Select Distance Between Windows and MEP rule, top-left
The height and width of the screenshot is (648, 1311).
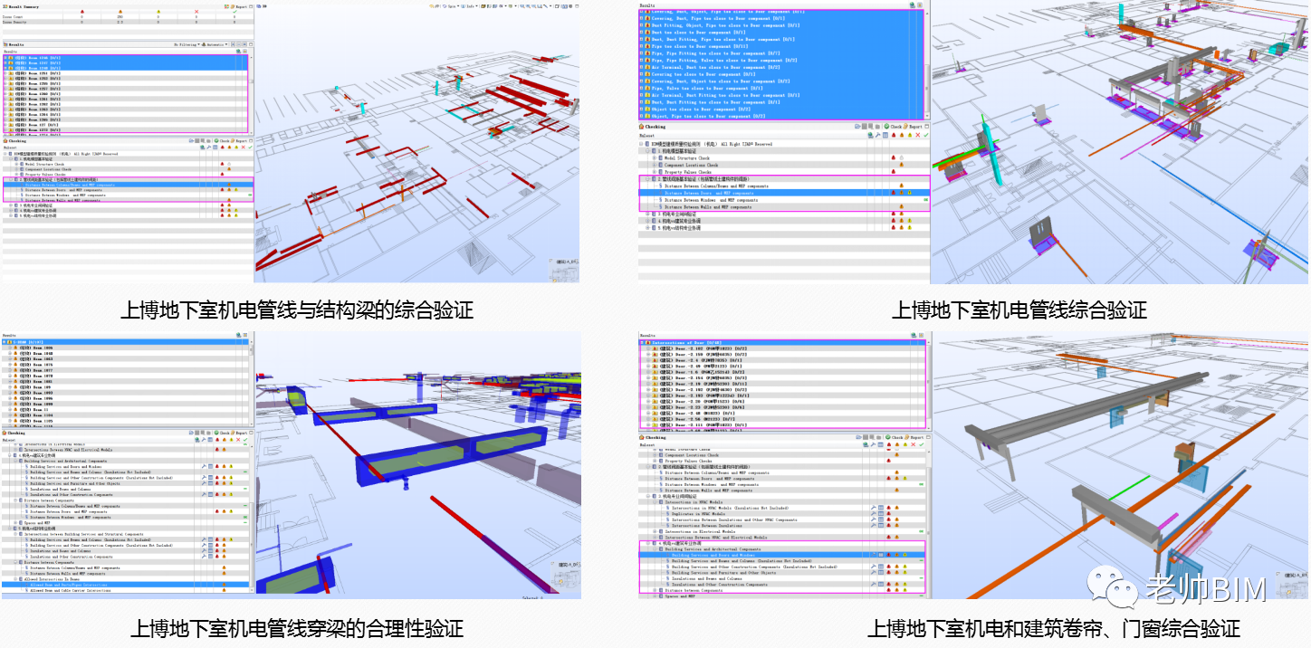(65, 195)
